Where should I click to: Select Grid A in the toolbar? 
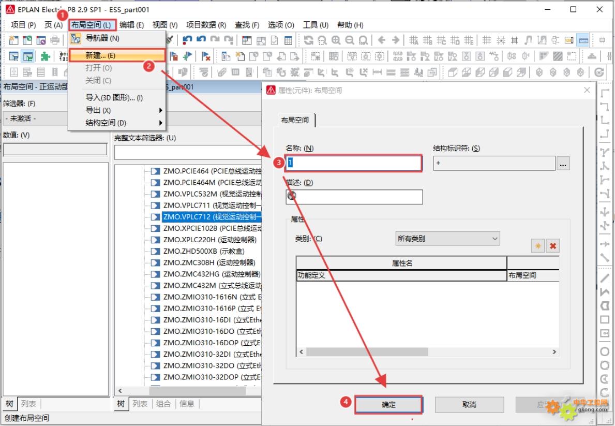(x=414, y=40)
